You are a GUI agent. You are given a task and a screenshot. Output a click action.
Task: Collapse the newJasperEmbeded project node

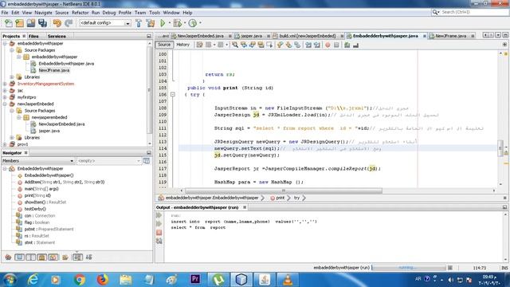coord(5,104)
